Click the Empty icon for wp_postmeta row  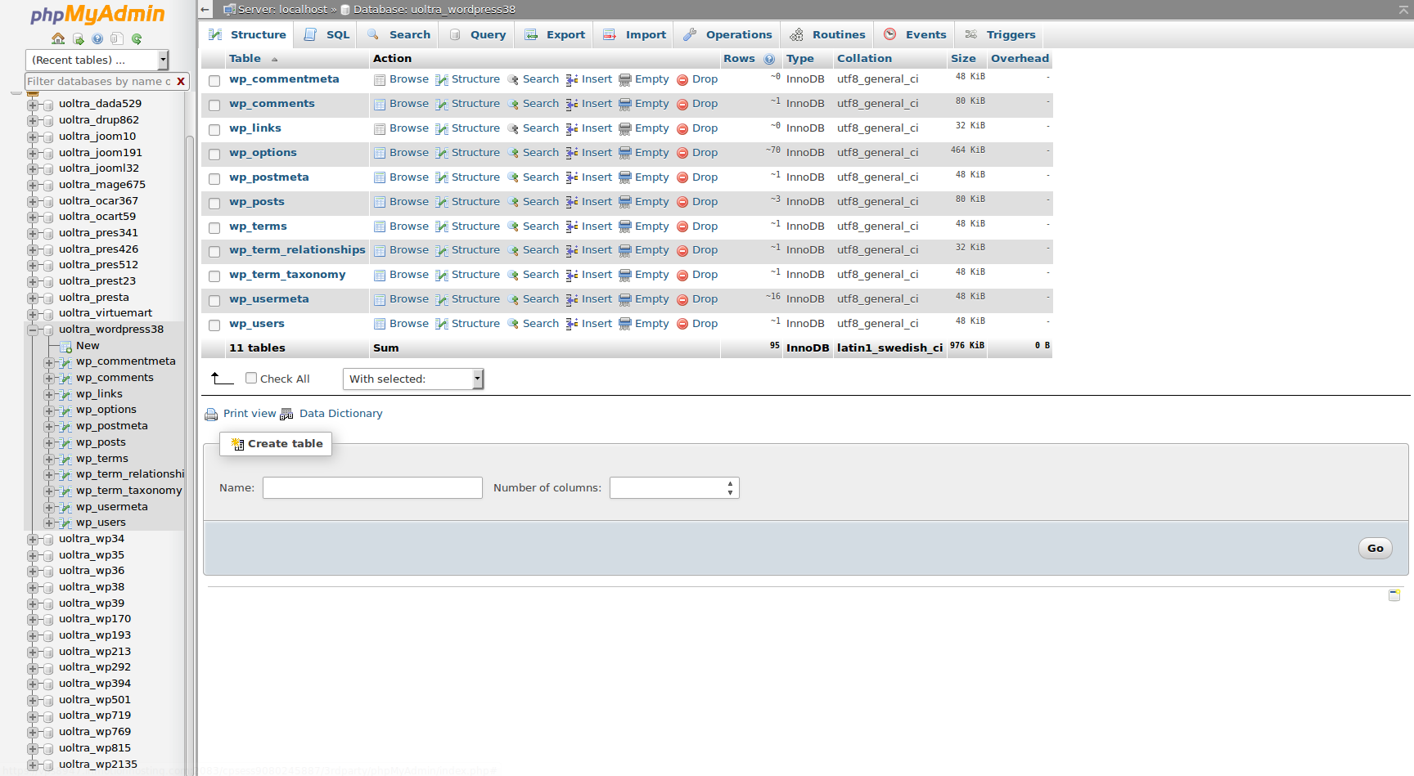point(625,177)
